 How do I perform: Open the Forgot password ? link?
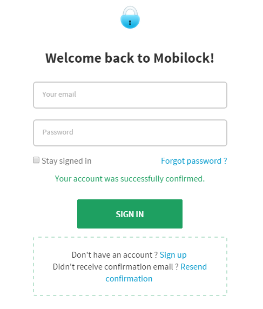194,161
